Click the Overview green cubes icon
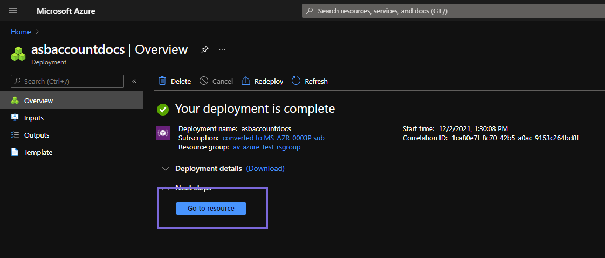Viewport: 605px width, 258px height. point(15,101)
